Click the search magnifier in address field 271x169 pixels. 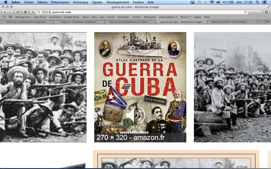(39, 12)
